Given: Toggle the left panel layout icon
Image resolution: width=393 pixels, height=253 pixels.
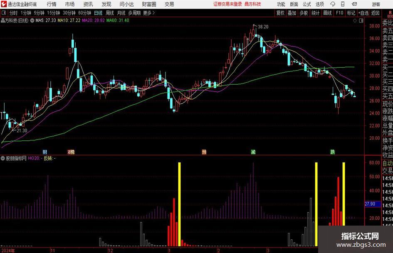Looking at the screenshot, I should [x=3, y=13].
